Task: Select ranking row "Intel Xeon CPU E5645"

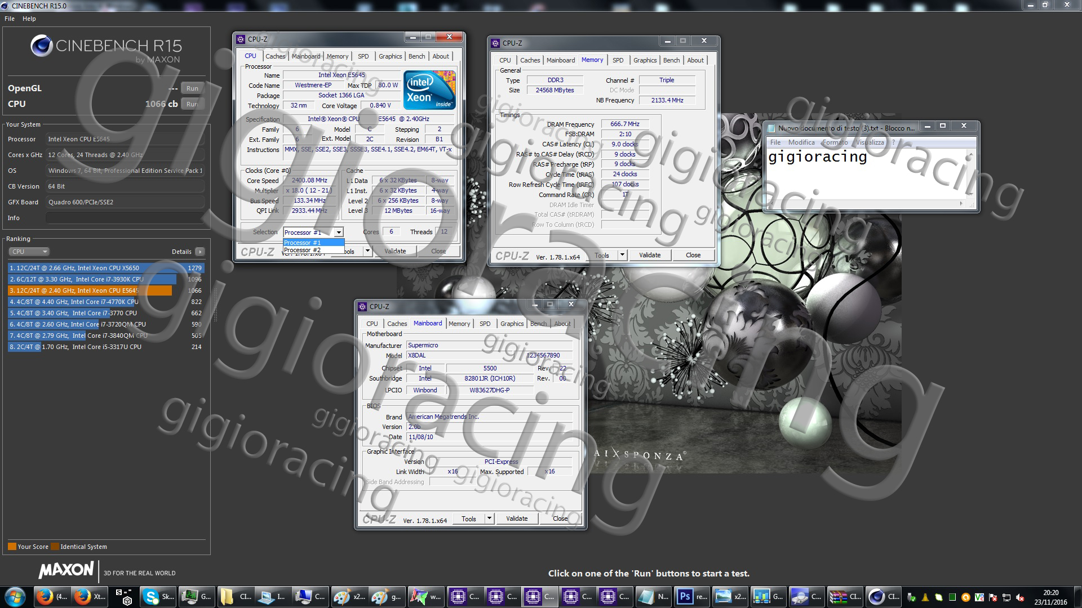Action: pos(106,290)
